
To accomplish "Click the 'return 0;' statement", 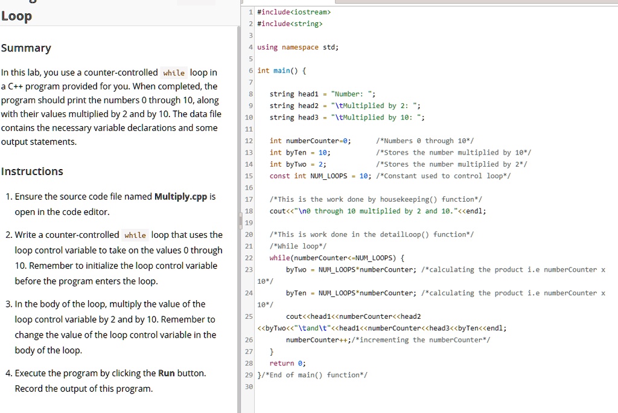I will pyautogui.click(x=287, y=363).
